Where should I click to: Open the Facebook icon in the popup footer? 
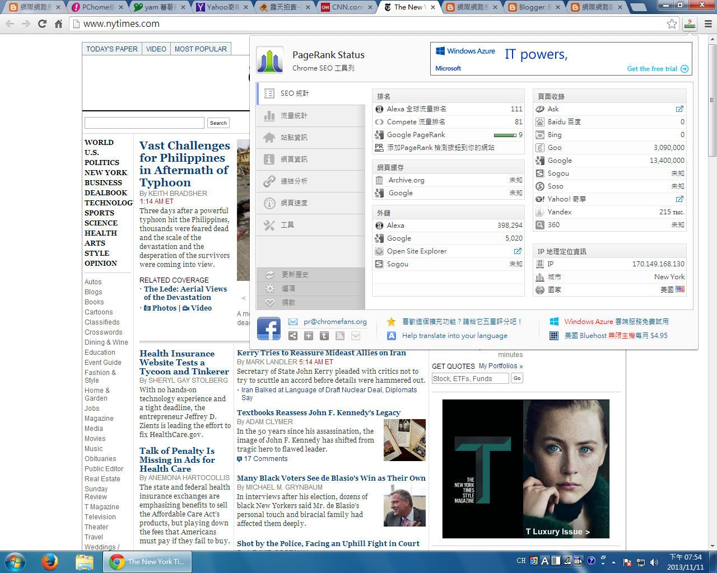pyautogui.click(x=269, y=328)
